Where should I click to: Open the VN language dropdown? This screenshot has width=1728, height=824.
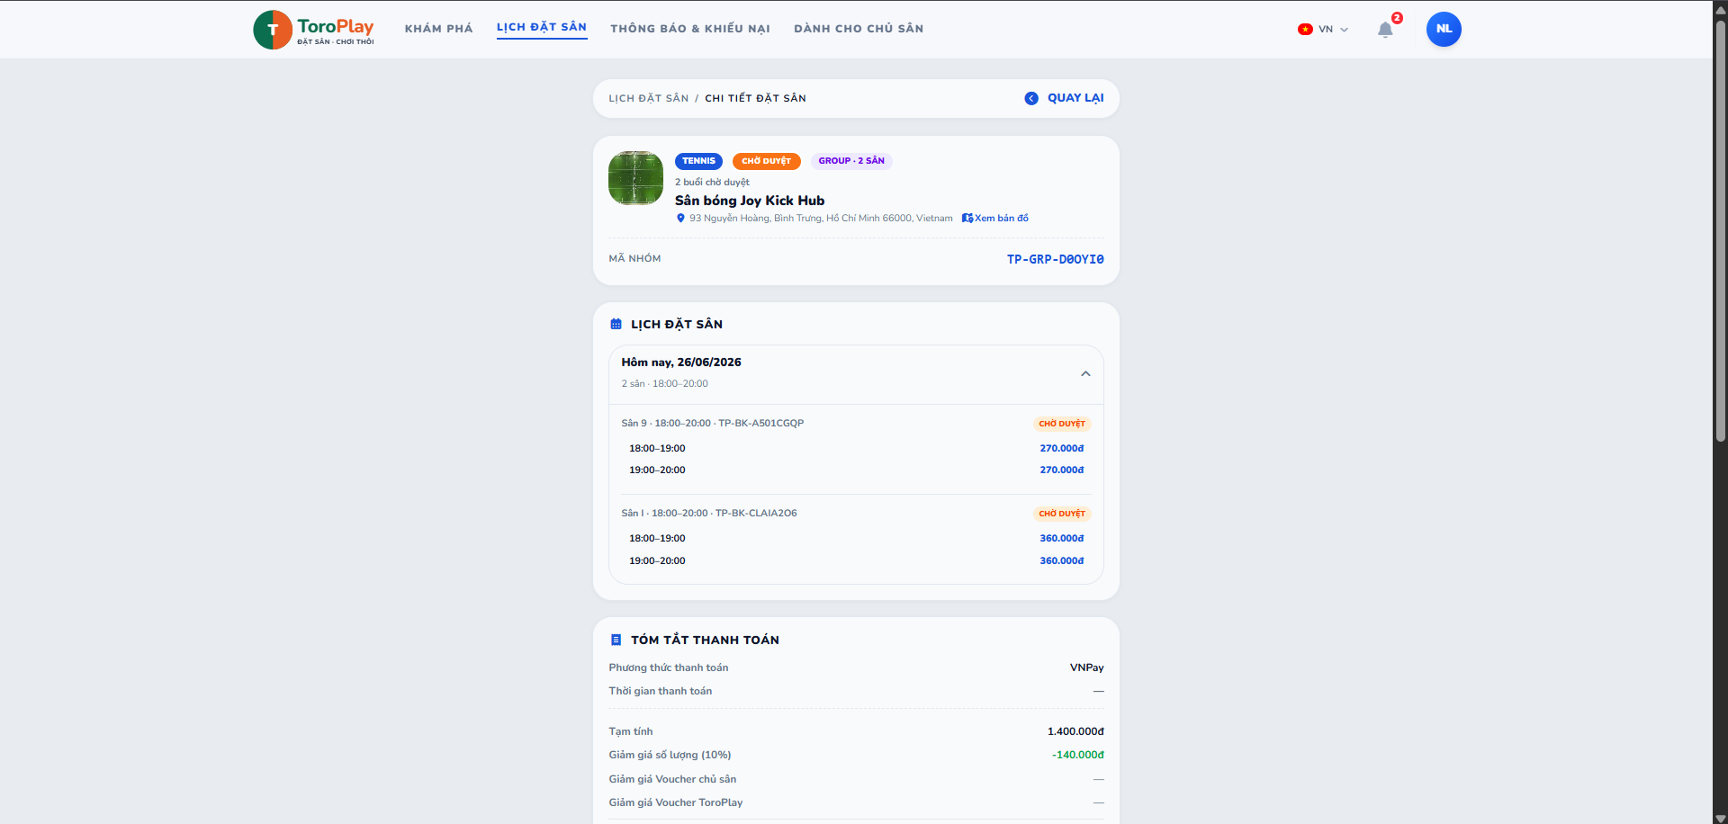[x=1323, y=30]
